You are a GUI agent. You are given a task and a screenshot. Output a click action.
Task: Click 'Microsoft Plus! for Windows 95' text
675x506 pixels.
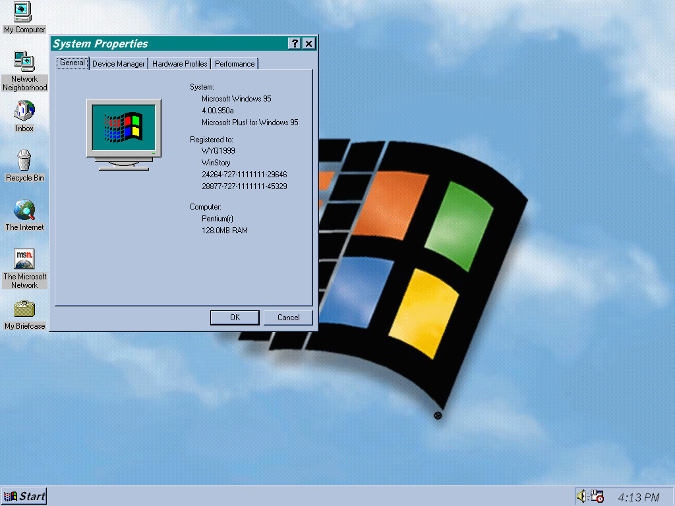click(x=250, y=123)
